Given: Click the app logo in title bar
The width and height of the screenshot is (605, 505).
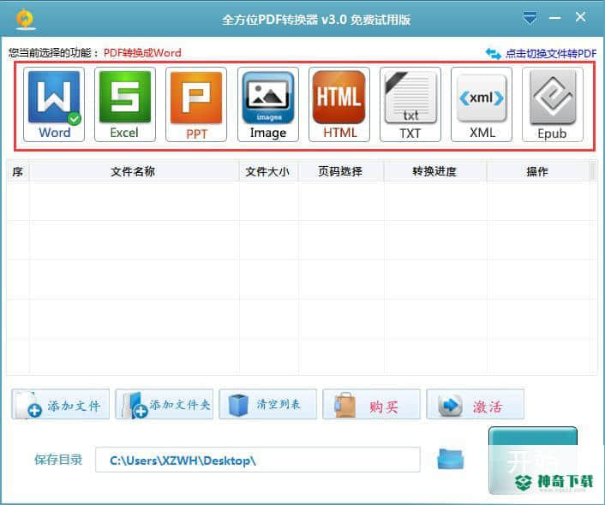Looking at the screenshot, I should [26, 19].
